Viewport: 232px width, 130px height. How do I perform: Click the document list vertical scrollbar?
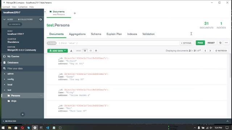pyautogui.click(x=231, y=66)
